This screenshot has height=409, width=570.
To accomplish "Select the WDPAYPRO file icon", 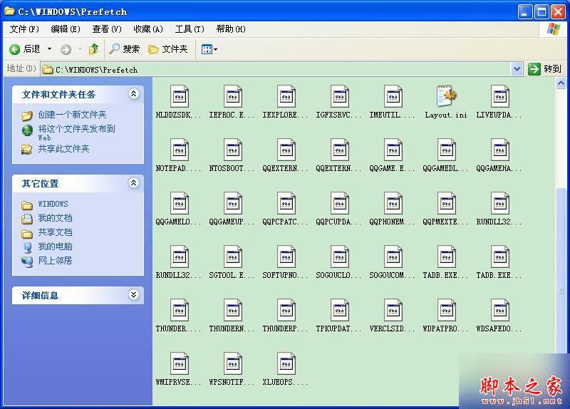I will [x=447, y=310].
